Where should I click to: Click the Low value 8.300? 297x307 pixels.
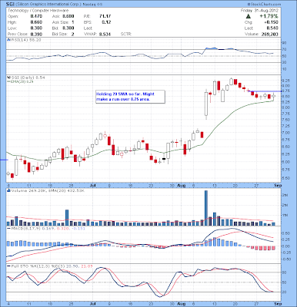pos(36,28)
